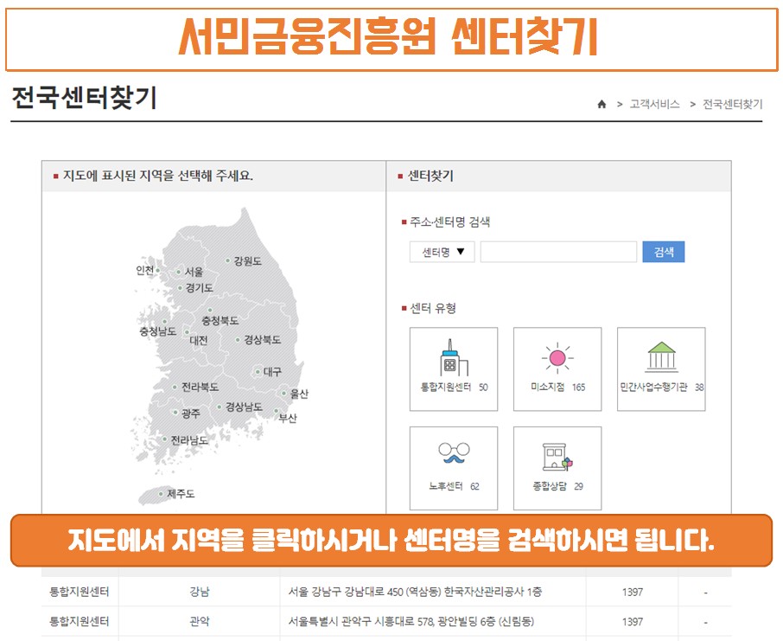
Task: Select 충청북도 on the map
Action: tap(220, 321)
